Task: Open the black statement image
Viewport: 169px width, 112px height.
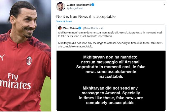Action: [x=111, y=81]
